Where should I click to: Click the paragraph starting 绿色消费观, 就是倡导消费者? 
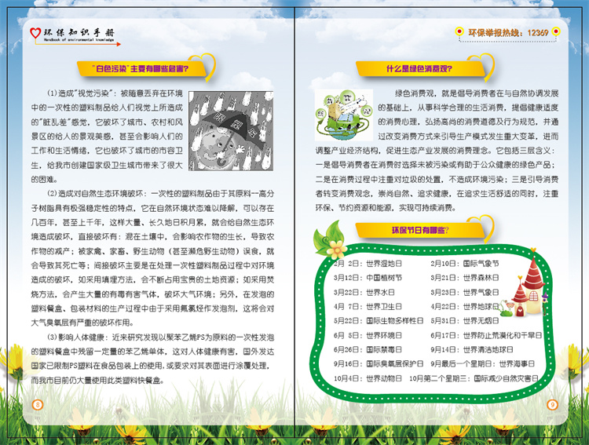(437, 150)
